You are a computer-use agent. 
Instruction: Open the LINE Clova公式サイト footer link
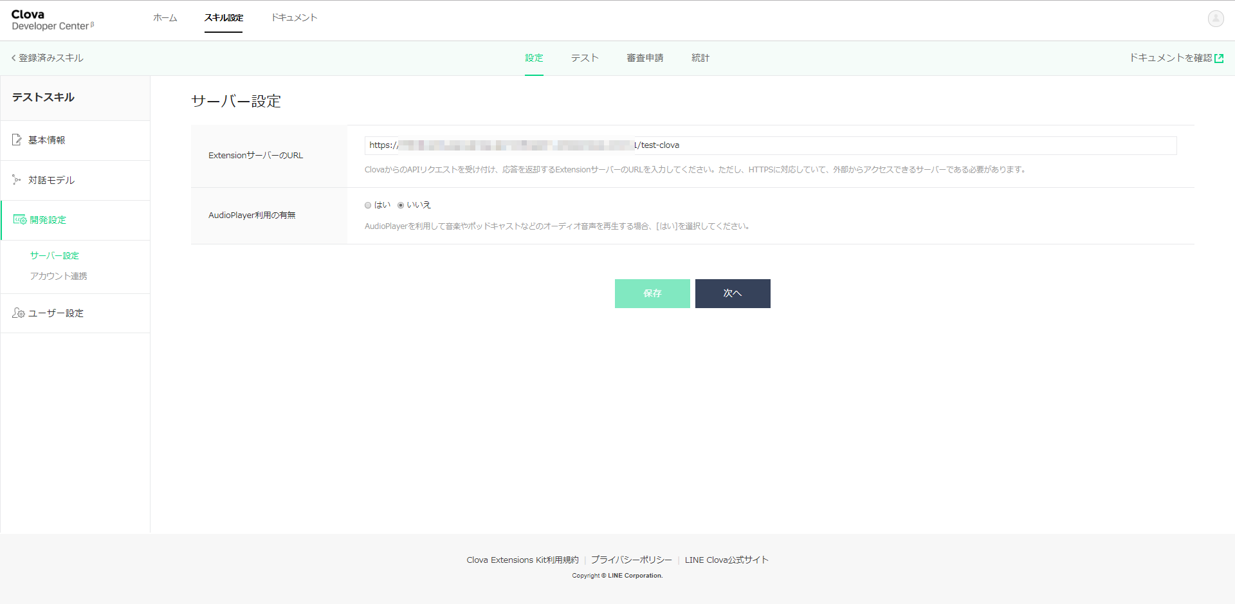pos(727,560)
